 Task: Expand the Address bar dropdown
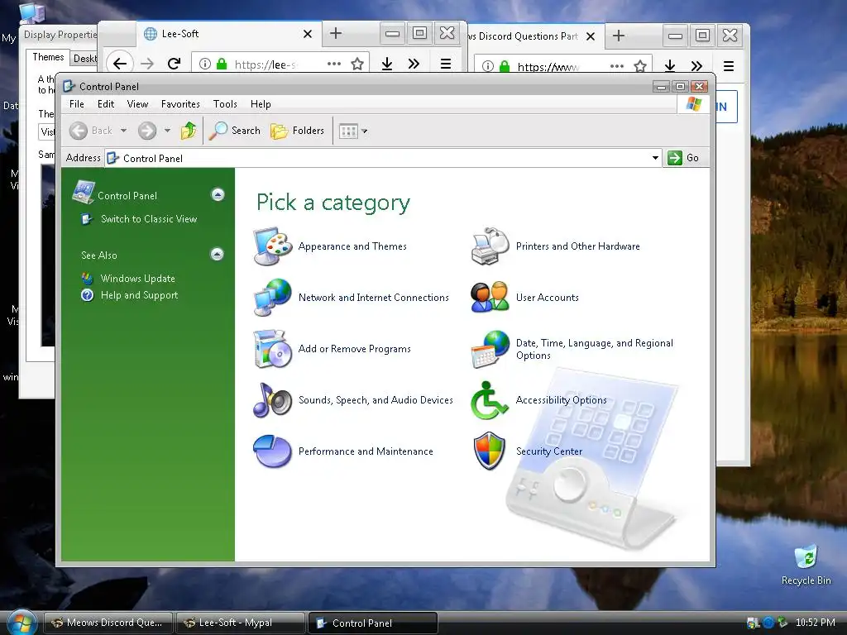[x=655, y=158]
